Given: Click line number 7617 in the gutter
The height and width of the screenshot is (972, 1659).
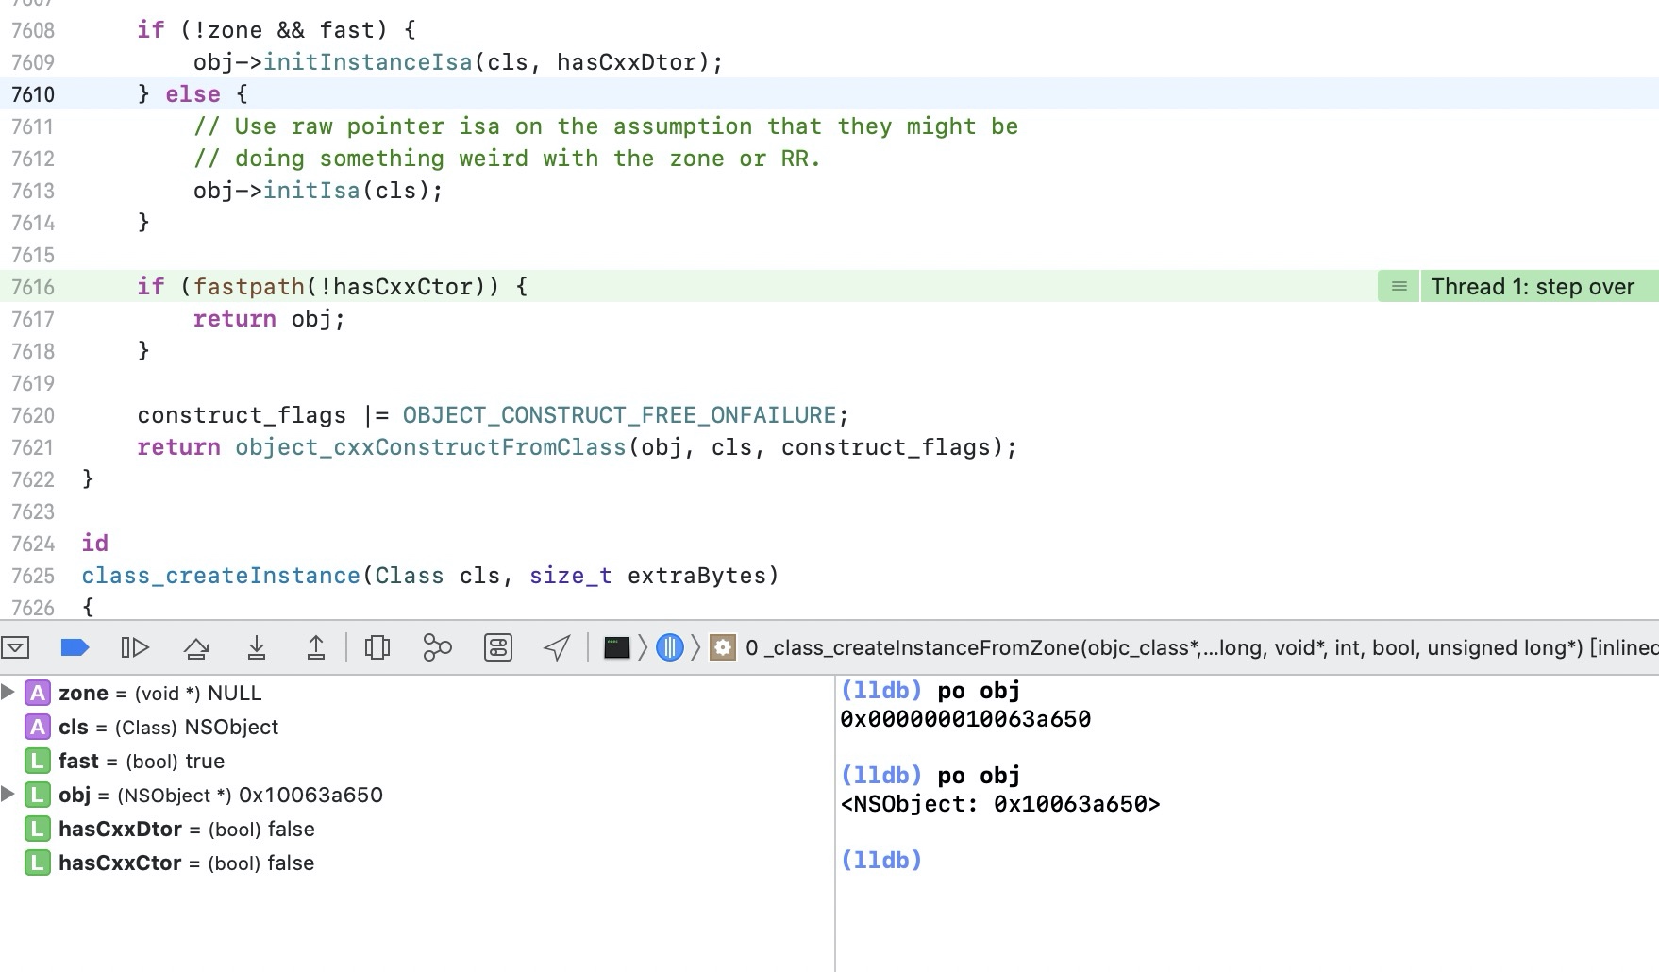Looking at the screenshot, I should tap(33, 319).
